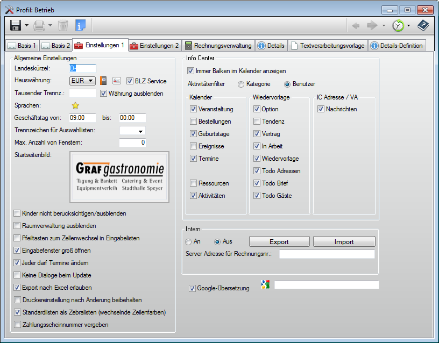439x343 pixels.
Task: Click the orange book icon beside Hauswährung
Action: [x=104, y=81]
